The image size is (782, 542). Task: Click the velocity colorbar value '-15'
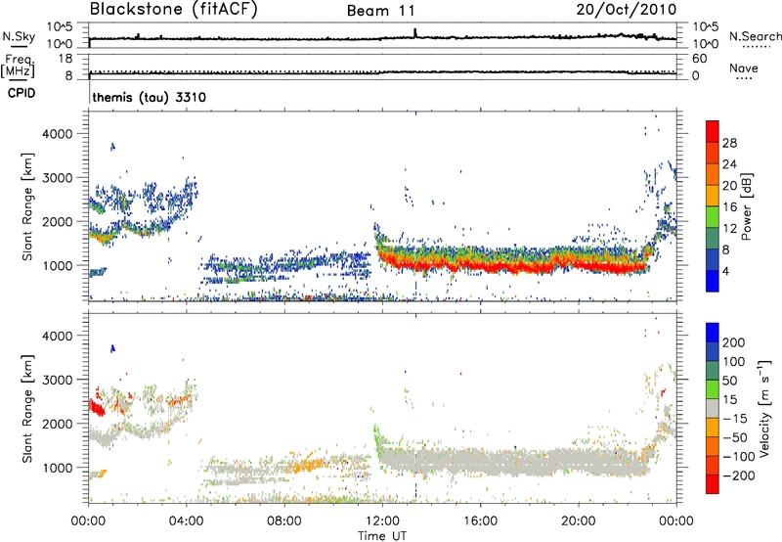point(735,418)
